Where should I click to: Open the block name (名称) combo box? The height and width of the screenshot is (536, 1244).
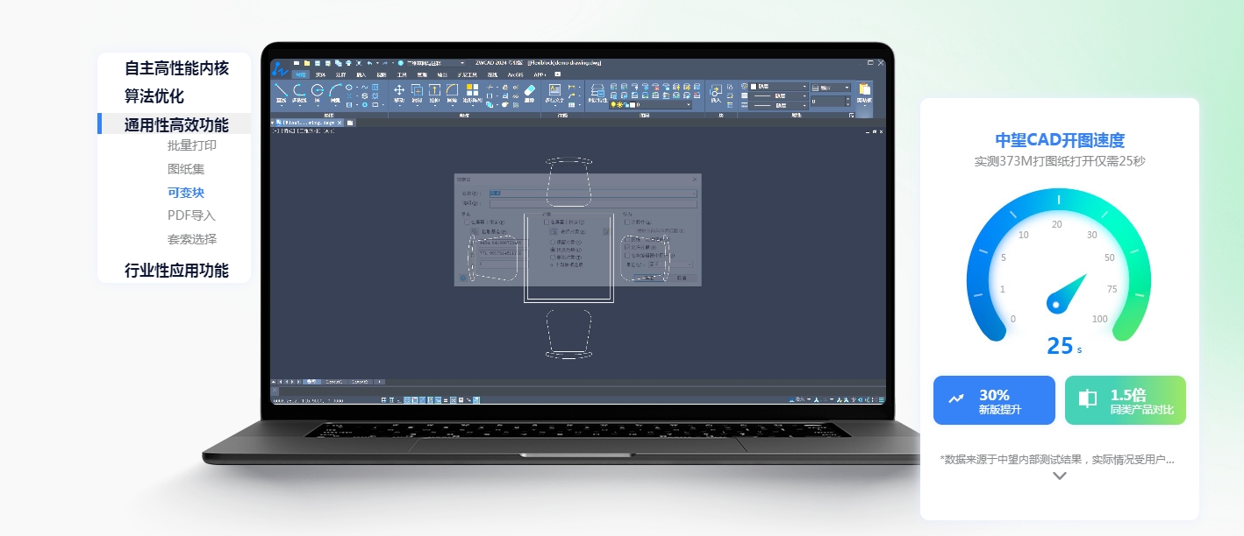(x=592, y=193)
